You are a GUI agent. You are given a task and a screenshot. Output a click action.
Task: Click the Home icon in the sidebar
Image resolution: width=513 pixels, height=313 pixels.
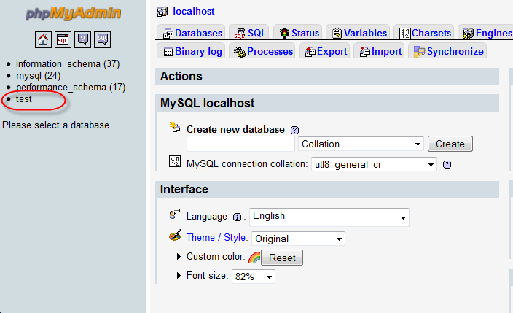[x=43, y=40]
